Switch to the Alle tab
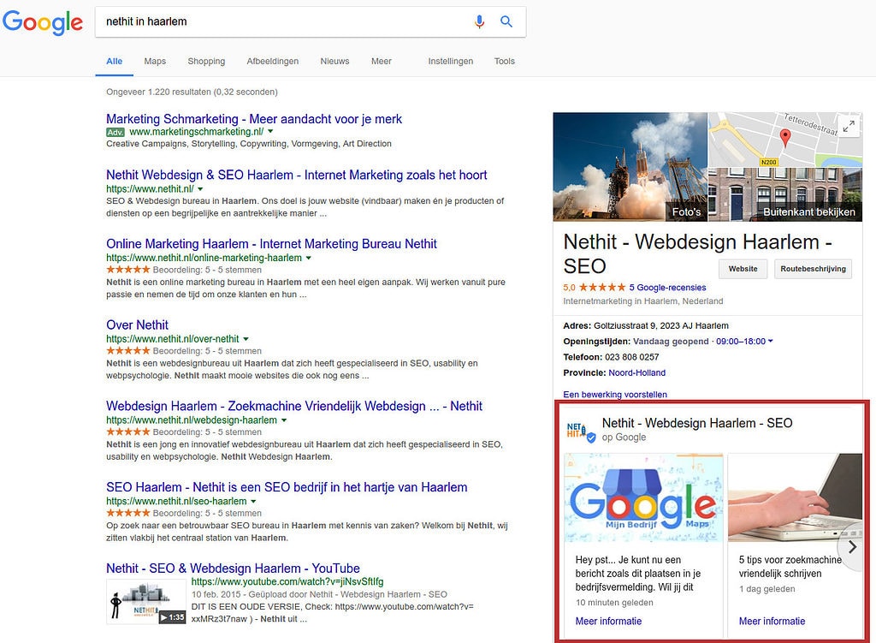876x643 pixels. point(114,61)
